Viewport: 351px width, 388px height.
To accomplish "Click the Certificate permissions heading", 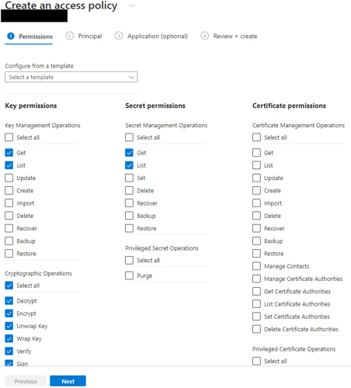I will [289, 106].
